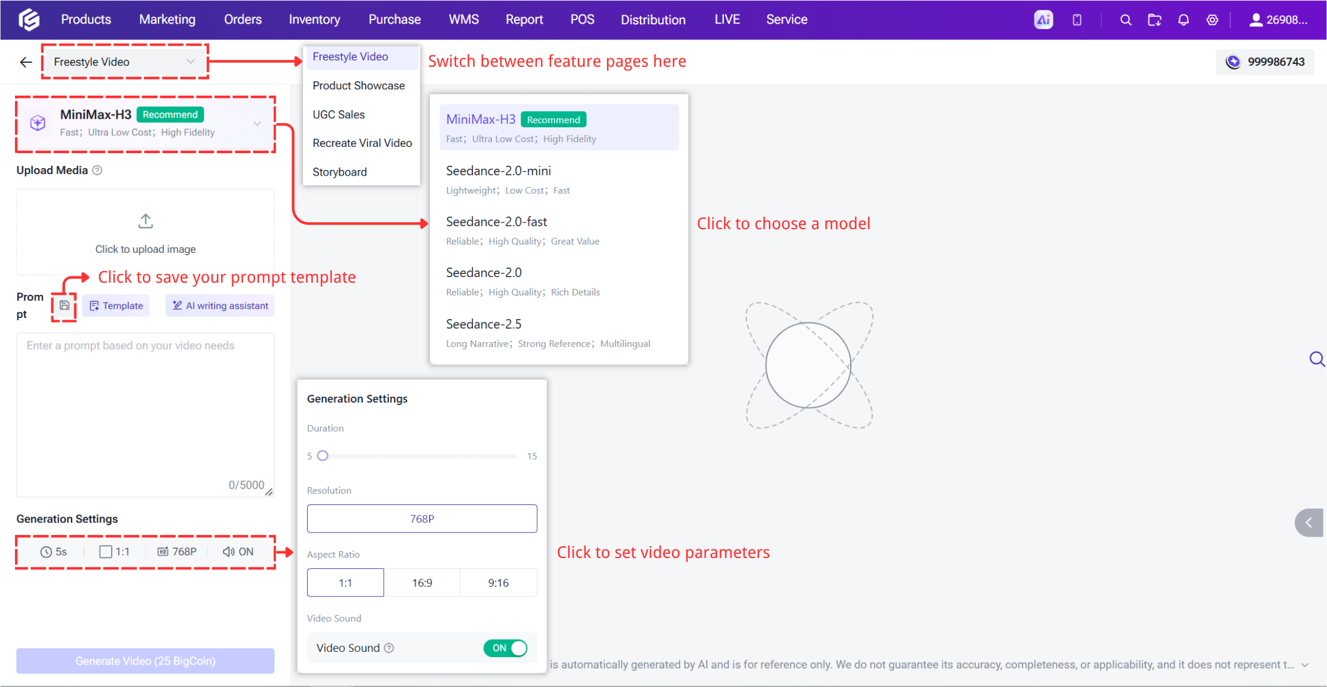Screen dimensions: 1327x687
Task: Click the Upload Media help icon
Action: (97, 170)
